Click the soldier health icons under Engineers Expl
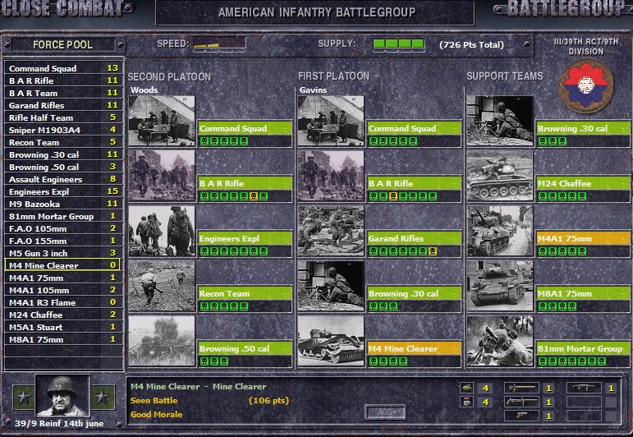Viewport: 633px width, 437px height. [234, 251]
